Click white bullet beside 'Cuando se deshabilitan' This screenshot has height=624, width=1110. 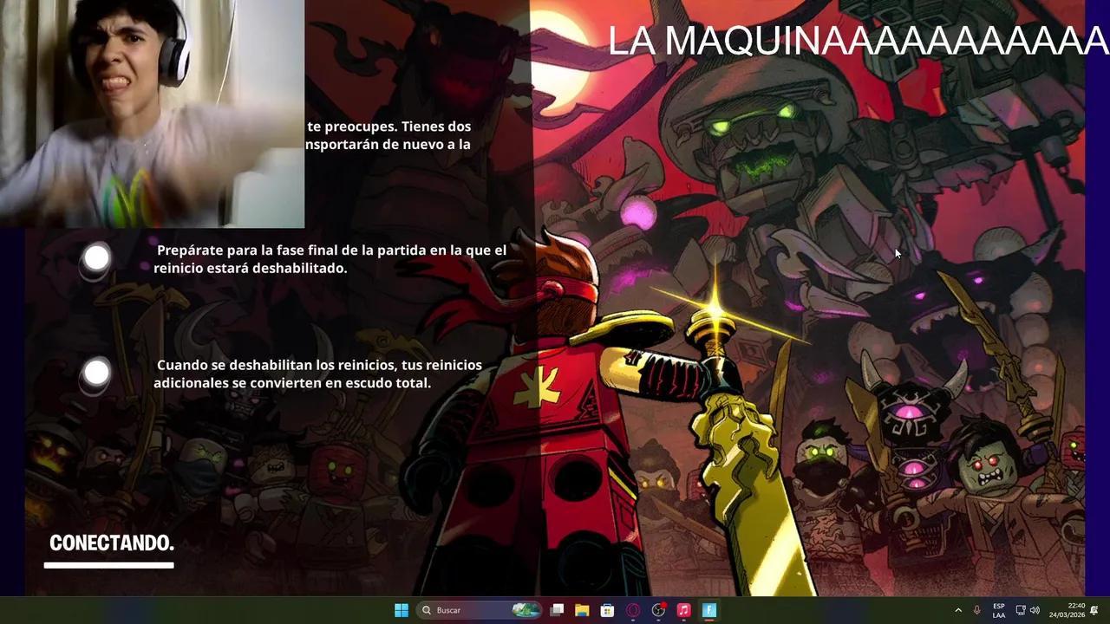coord(96,374)
